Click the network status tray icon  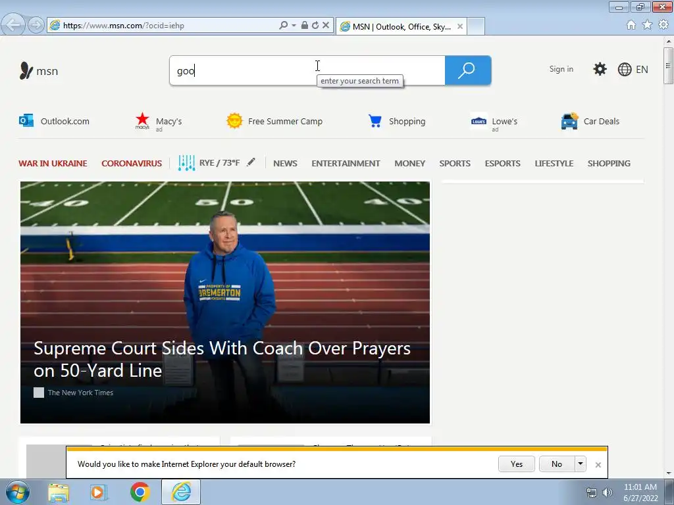pos(592,493)
